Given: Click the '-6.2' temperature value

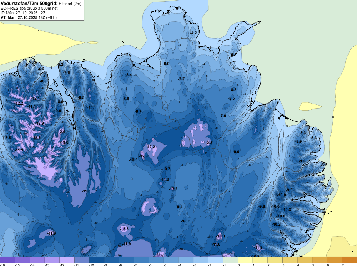Looking at the screenshot, I should click(x=41, y=69).
